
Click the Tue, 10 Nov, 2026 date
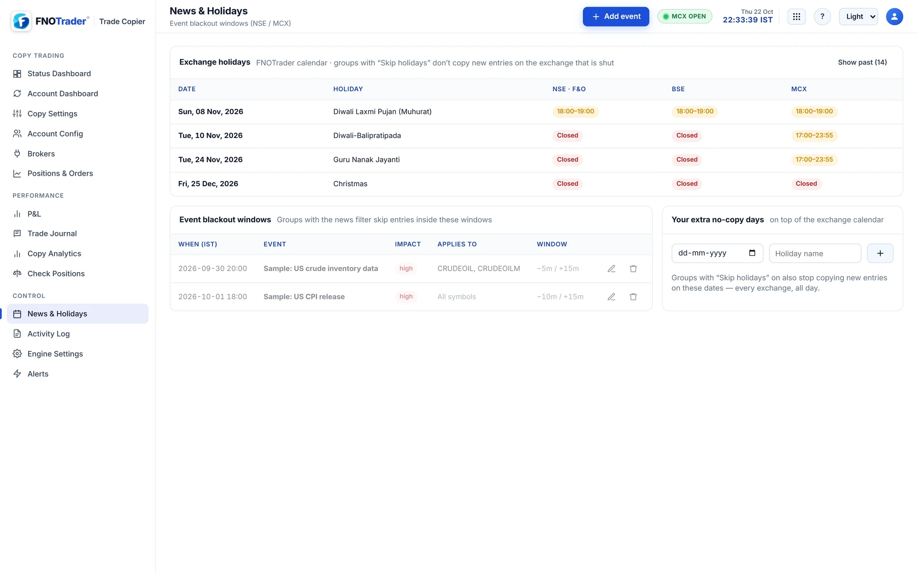210,136
